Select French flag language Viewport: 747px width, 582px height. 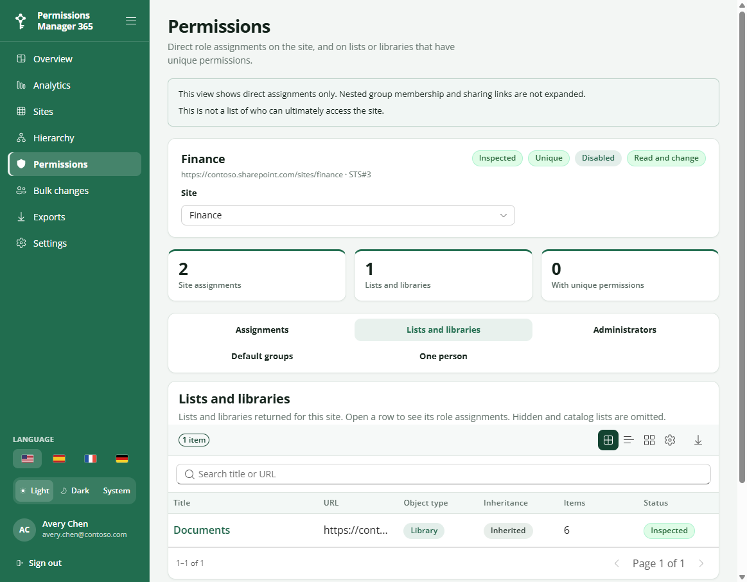(x=91, y=459)
